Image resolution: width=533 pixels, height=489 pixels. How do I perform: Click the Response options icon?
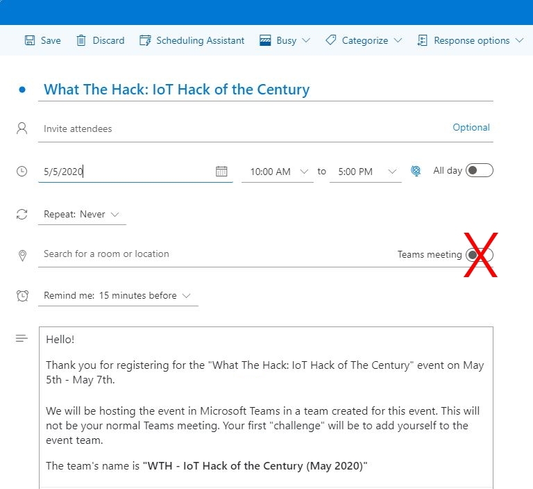(423, 40)
